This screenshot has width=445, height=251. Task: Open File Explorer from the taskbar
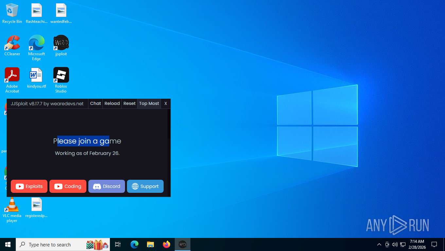[x=150, y=244]
